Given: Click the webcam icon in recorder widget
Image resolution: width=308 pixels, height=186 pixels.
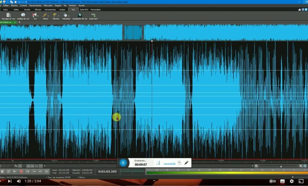Looking at the screenshot, I should (179, 163).
